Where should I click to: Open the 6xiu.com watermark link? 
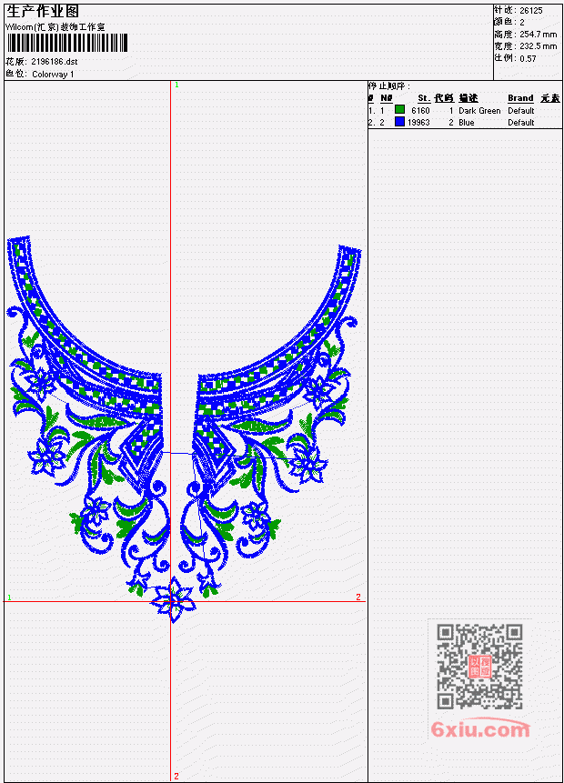[x=480, y=729]
